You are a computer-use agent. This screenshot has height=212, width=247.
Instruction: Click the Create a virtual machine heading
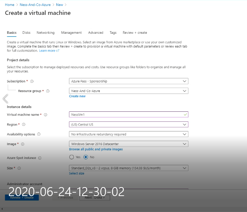38,13
